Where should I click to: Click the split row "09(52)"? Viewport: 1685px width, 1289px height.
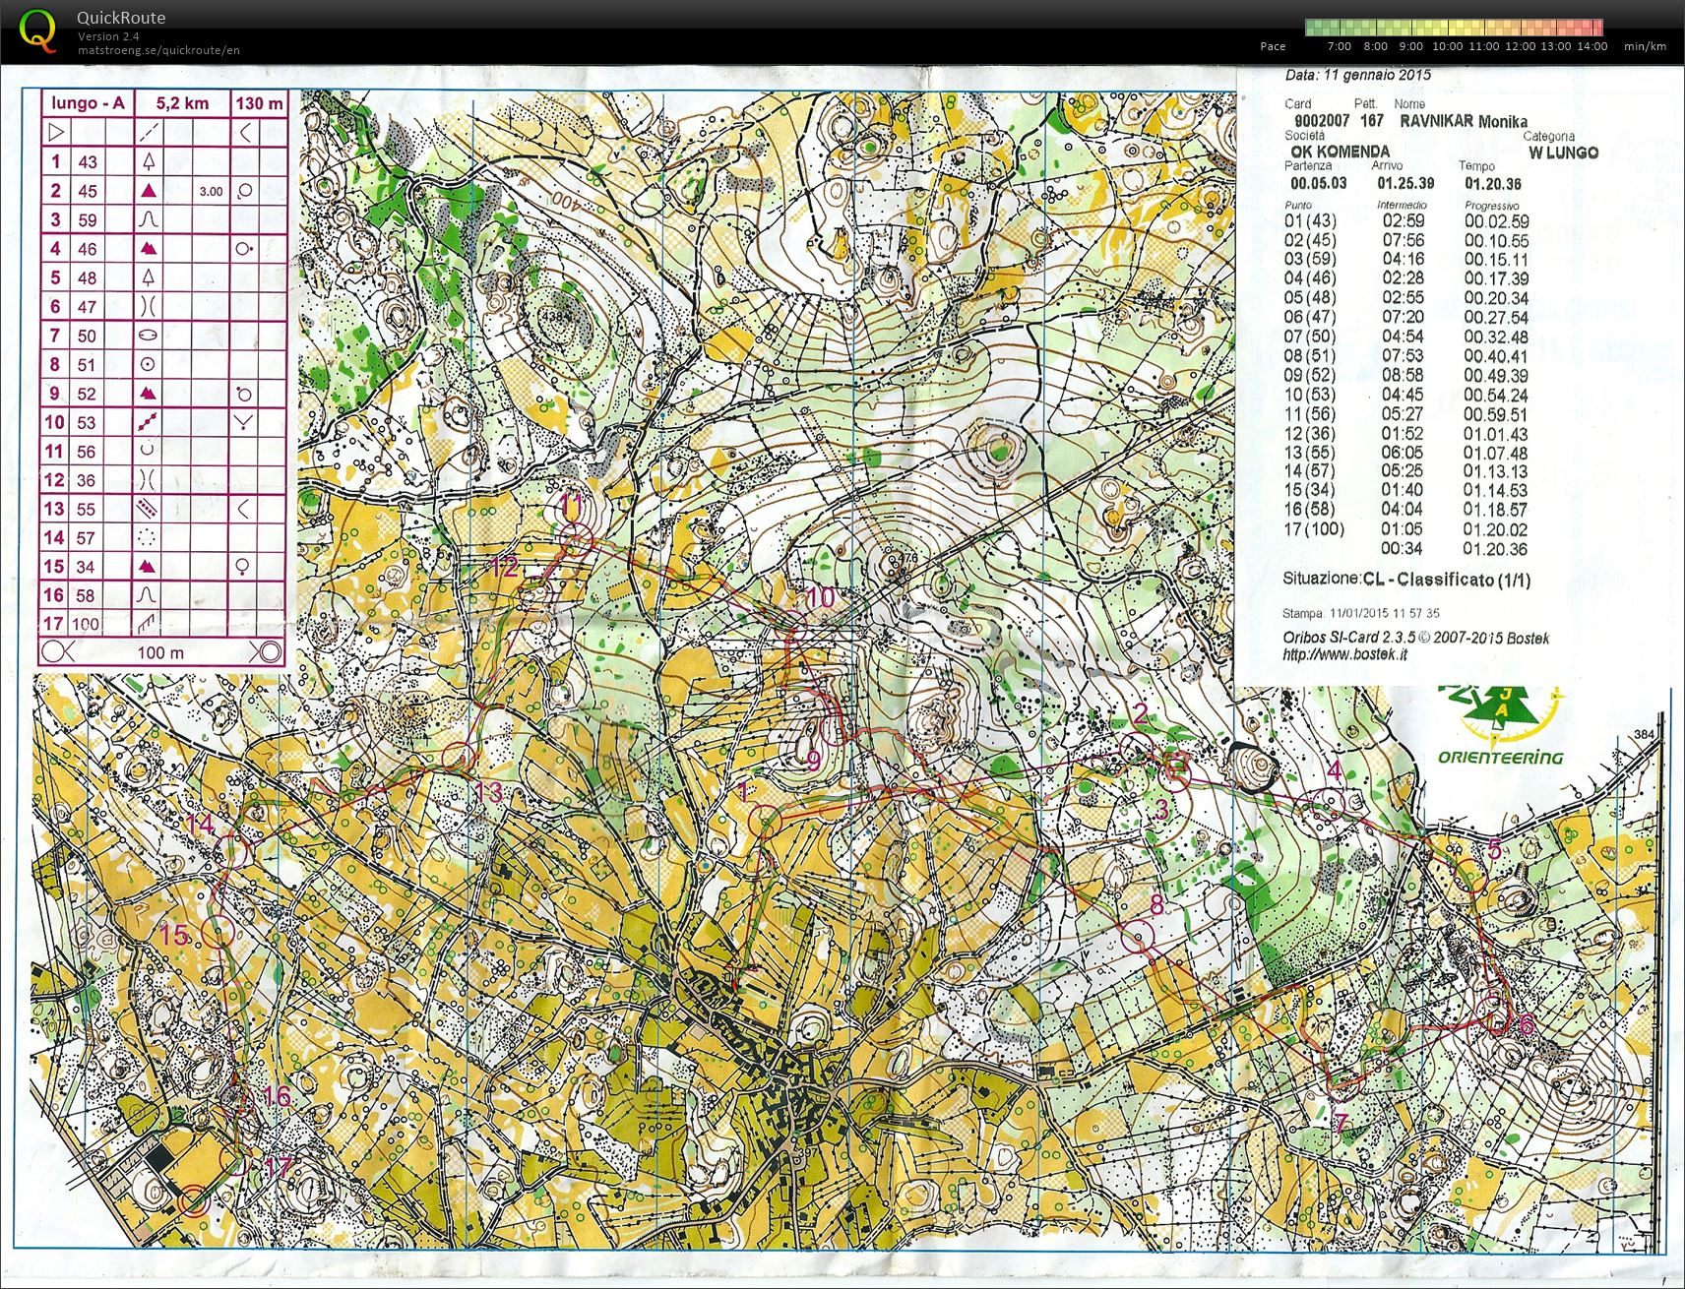[x=1406, y=375]
